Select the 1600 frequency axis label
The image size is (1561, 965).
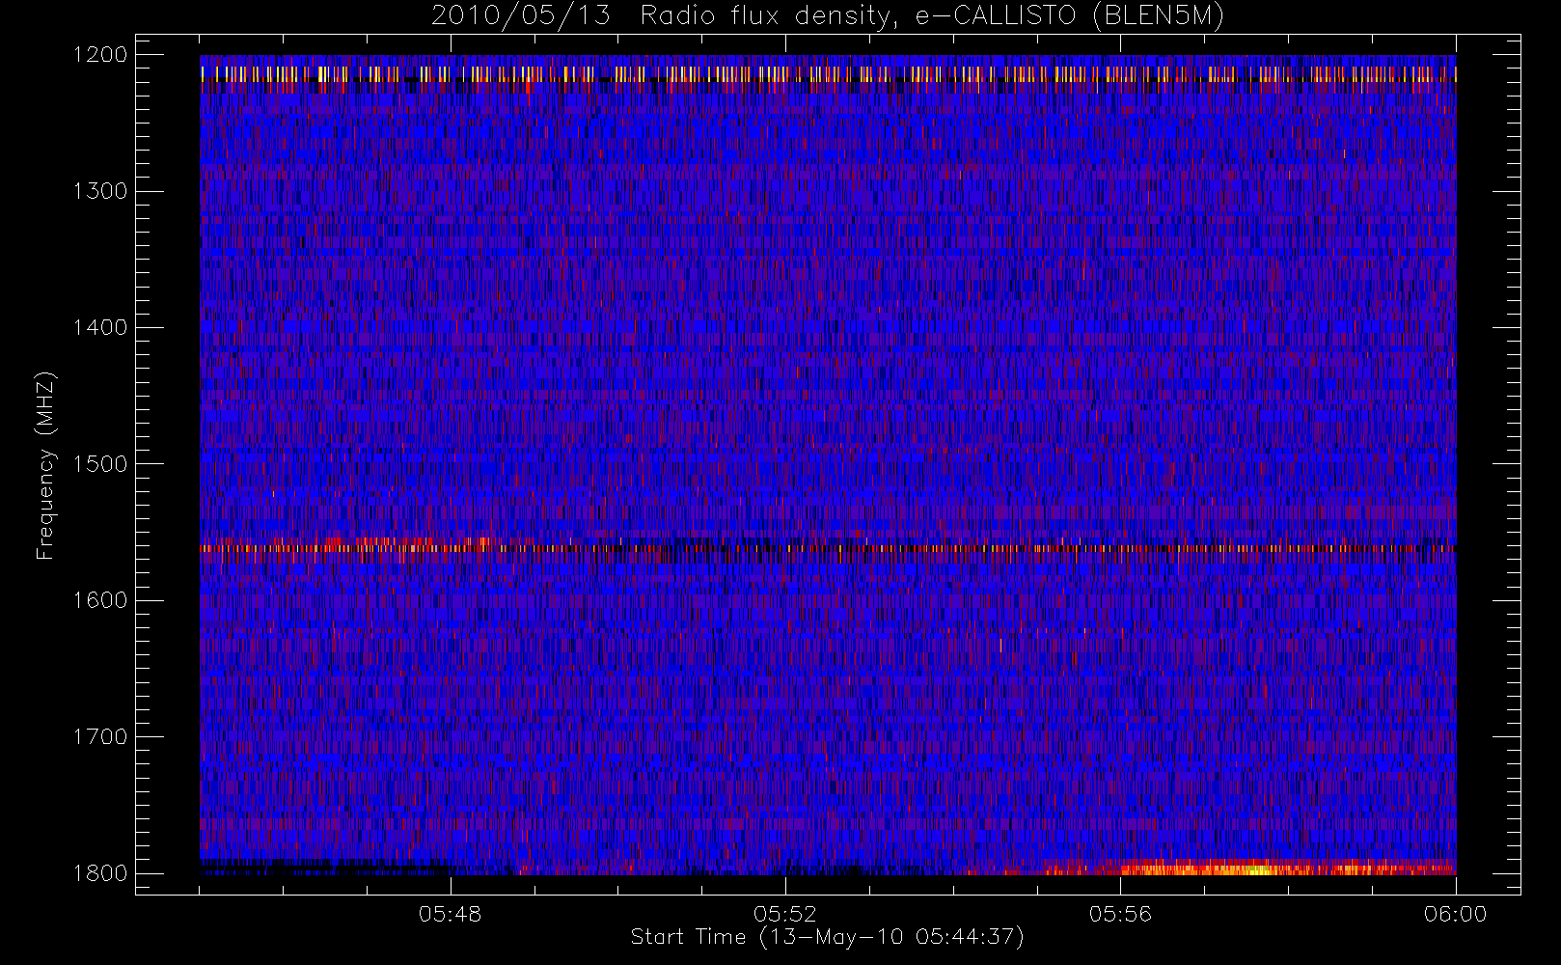101,600
